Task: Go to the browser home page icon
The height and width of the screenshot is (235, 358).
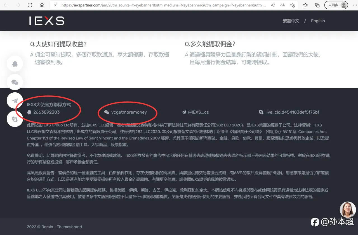Action: [x=42, y=5]
